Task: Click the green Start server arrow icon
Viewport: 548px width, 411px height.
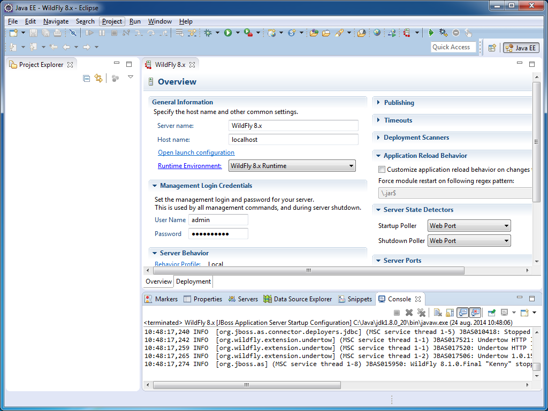Action: click(x=431, y=33)
